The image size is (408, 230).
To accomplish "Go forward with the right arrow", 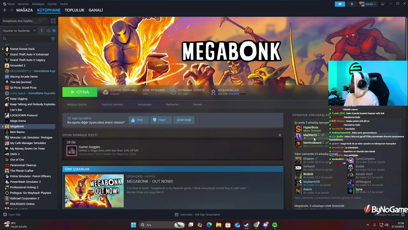I will click(11, 10).
